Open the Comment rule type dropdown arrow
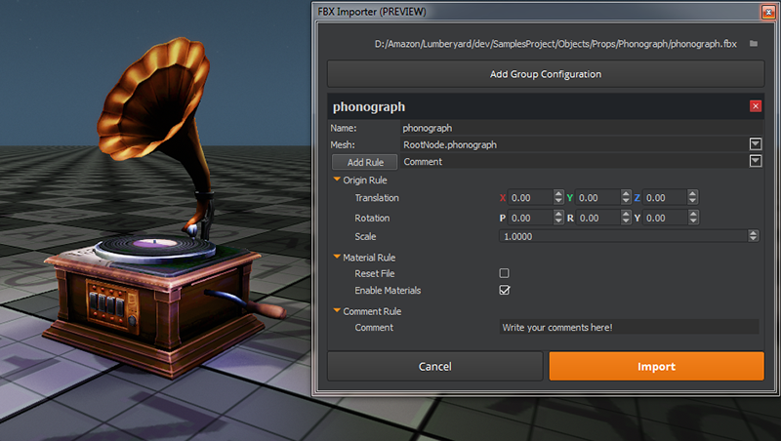The width and height of the screenshot is (781, 441). coord(755,161)
